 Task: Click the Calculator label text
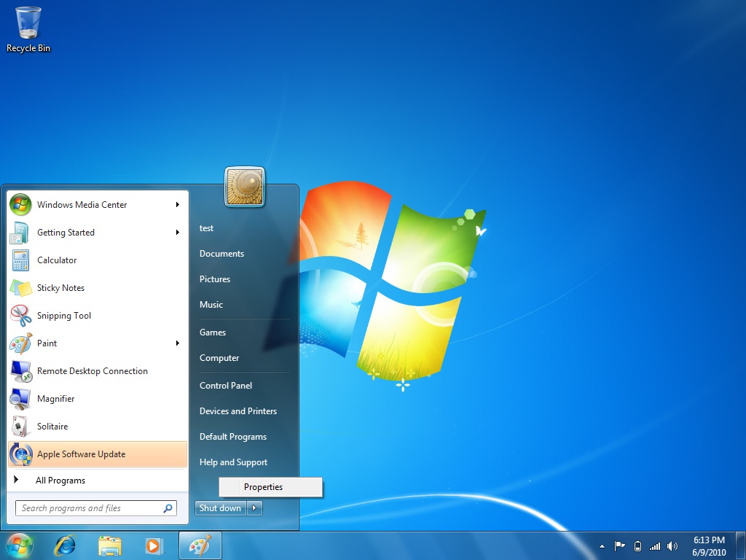click(57, 260)
